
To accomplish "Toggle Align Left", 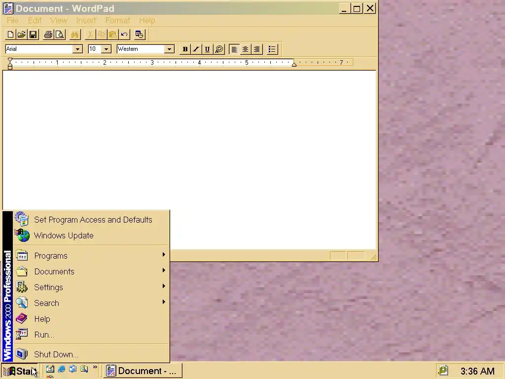I will tap(234, 49).
